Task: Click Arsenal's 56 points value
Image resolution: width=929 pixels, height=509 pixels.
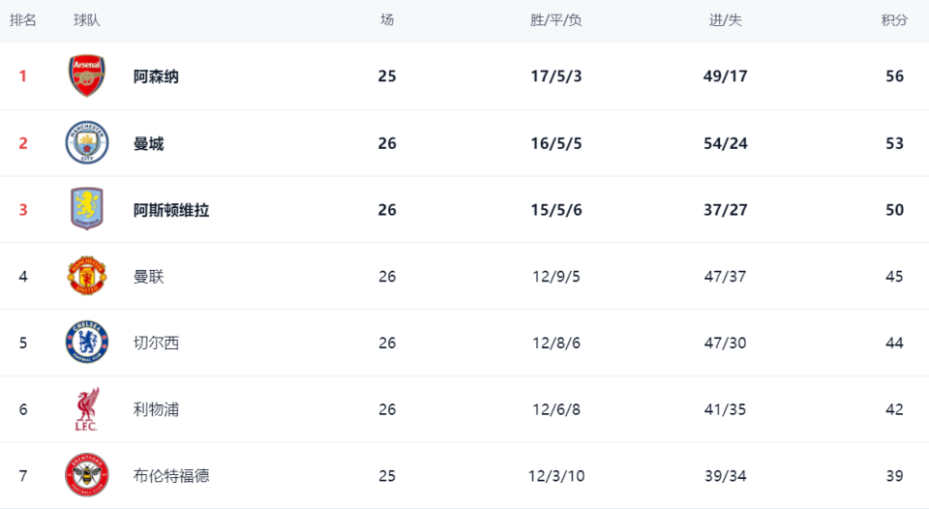Action: click(894, 76)
